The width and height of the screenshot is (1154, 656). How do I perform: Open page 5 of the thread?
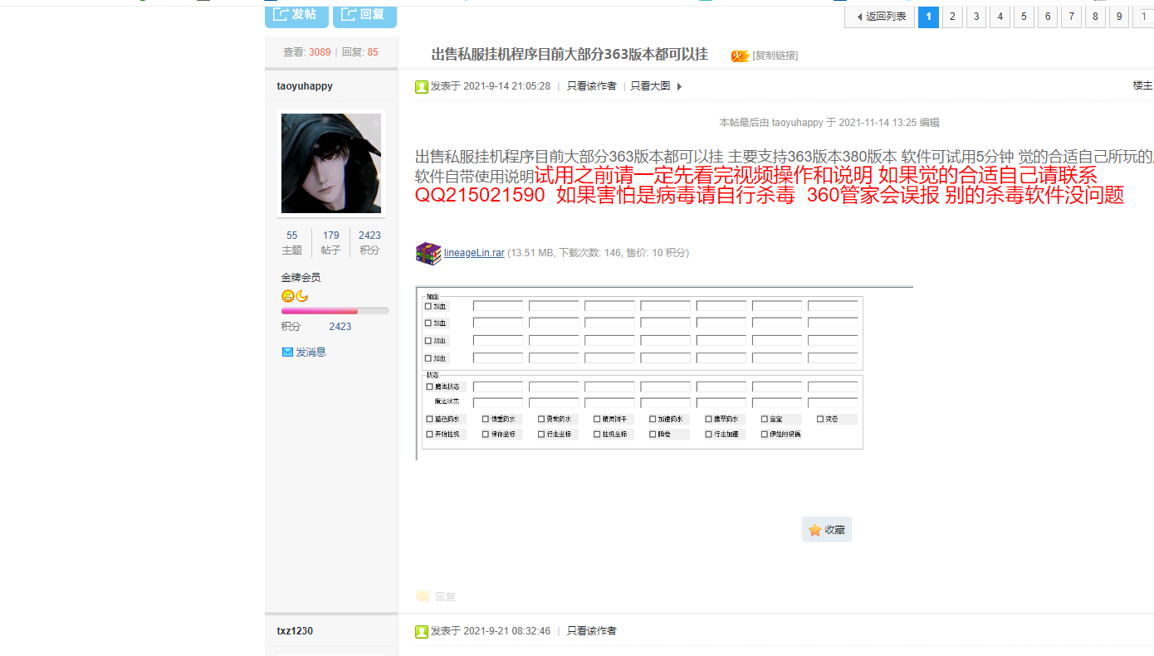click(1024, 17)
